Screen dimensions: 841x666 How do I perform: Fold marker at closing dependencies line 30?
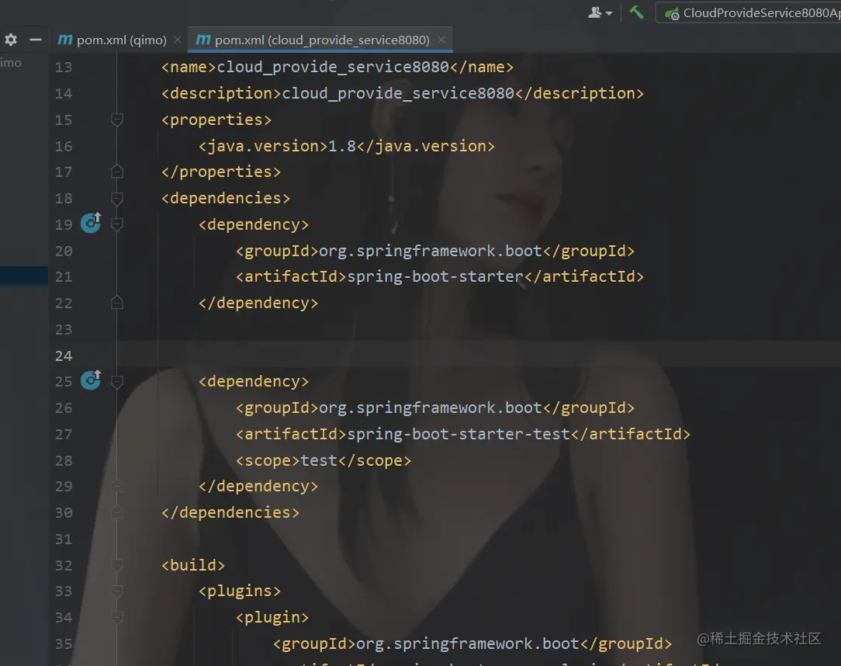117,512
